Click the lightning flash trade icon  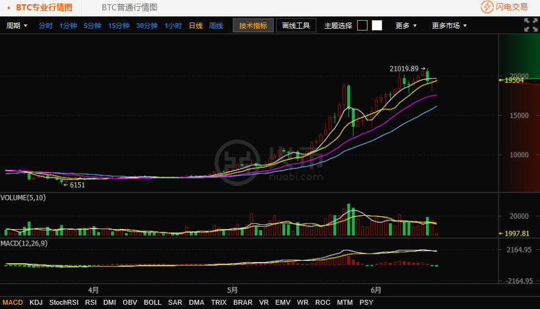(487, 7)
